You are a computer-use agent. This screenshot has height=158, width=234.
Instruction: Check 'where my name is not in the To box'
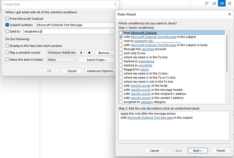tap(121, 82)
